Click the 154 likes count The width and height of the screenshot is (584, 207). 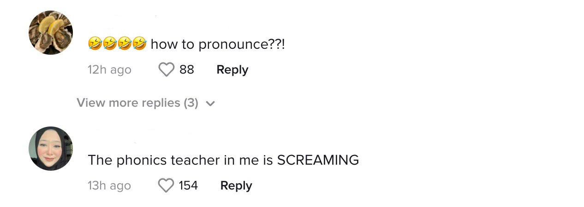pyautogui.click(x=188, y=186)
